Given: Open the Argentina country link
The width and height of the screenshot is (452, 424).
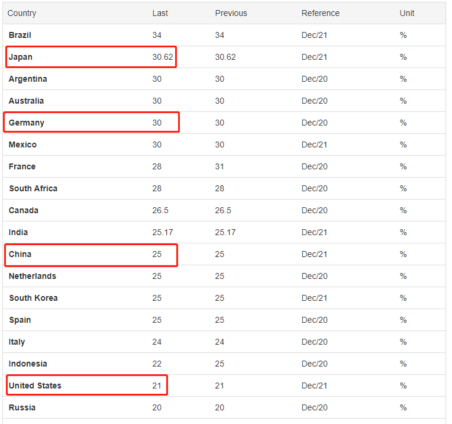Looking at the screenshot, I should coord(28,79).
